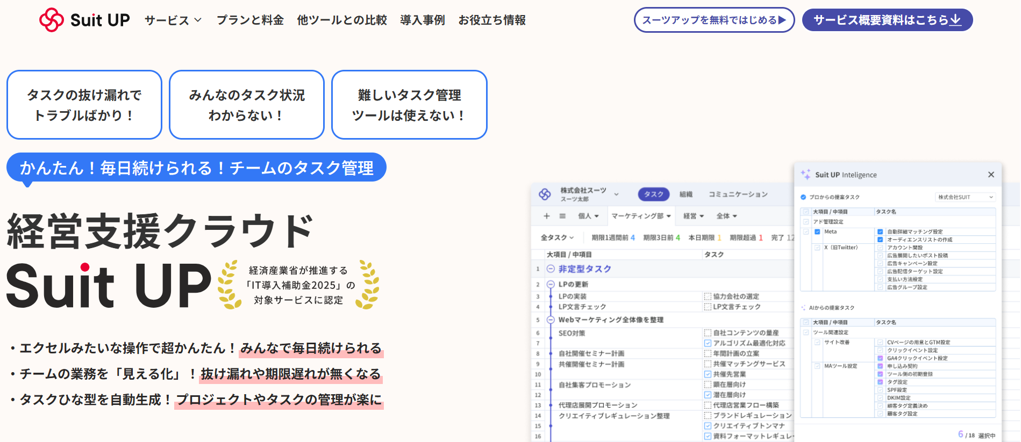The image size is (1021, 442).
Task: Filter by 期限超過 count
Action: click(x=746, y=237)
